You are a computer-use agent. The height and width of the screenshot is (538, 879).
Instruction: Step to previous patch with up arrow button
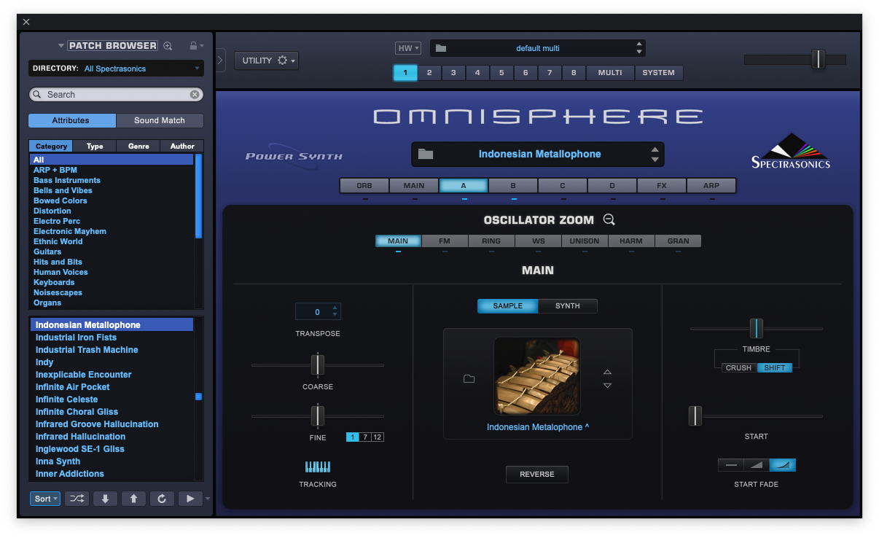133,499
